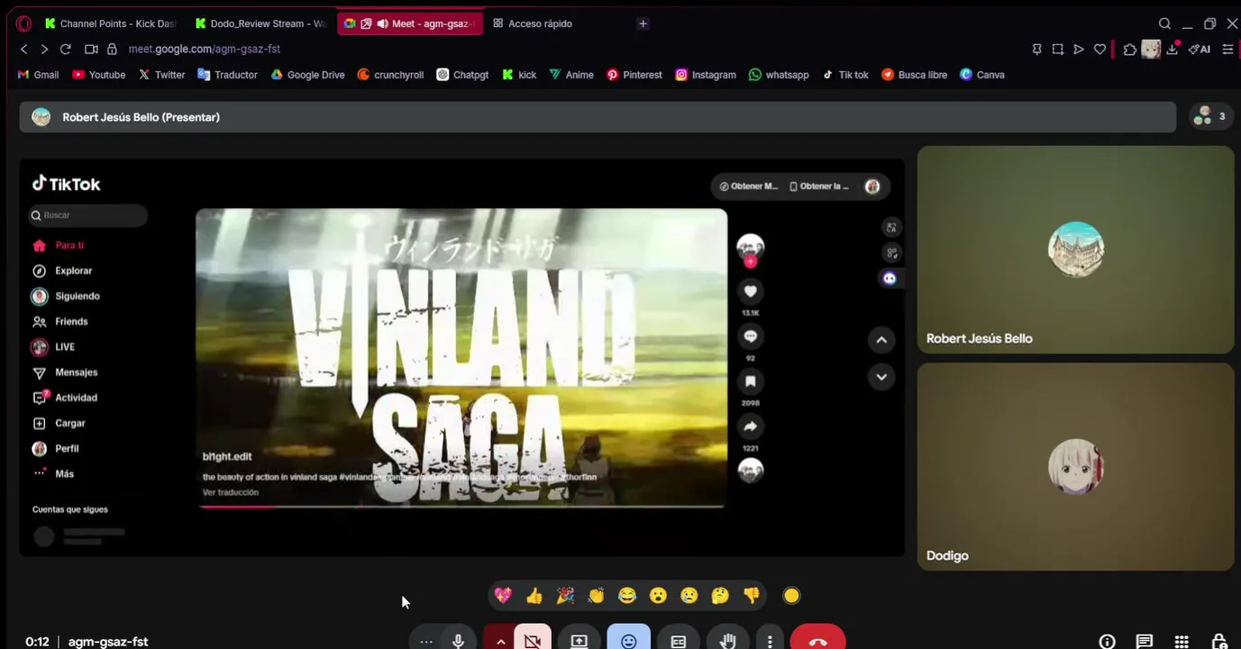Open browser extensions puzzle icon
Image resolution: width=1241 pixels, height=649 pixels.
click(1129, 50)
